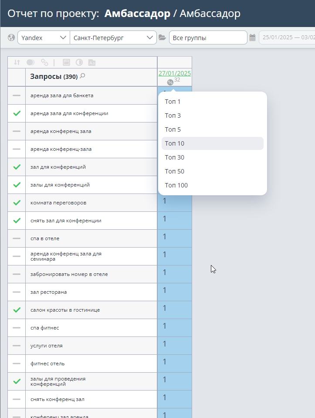Click the half-circle contrast icon in table toolbar
The height and width of the screenshot is (418, 315).
click(x=79, y=62)
